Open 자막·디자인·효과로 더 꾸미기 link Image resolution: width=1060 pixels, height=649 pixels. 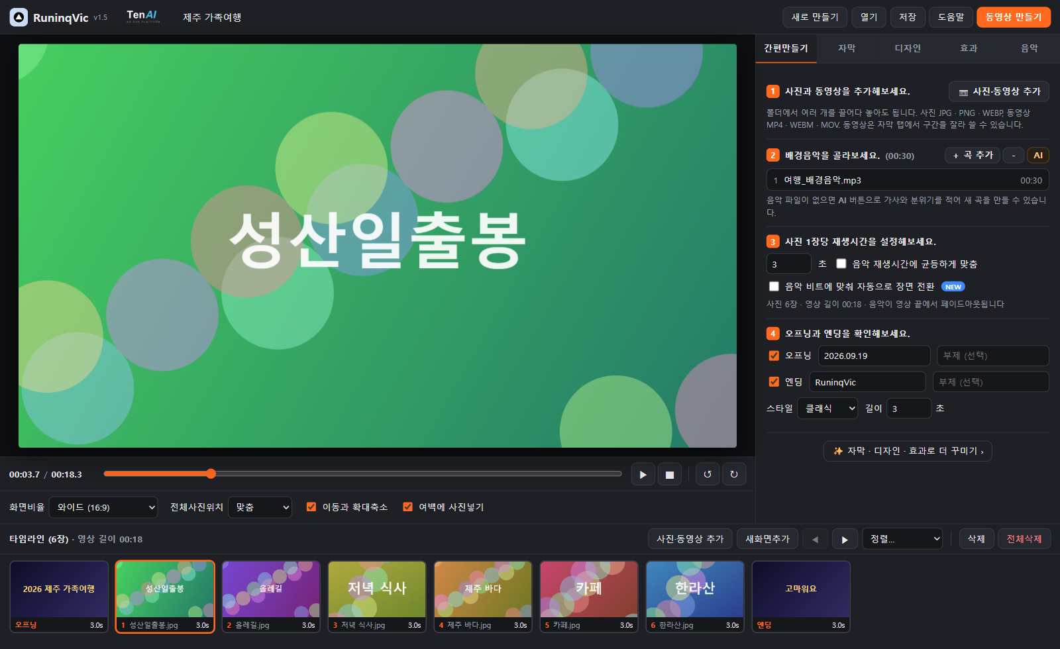(x=908, y=451)
